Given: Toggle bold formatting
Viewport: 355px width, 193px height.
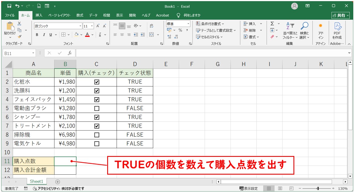Looking at the screenshot, I should 37,35.
